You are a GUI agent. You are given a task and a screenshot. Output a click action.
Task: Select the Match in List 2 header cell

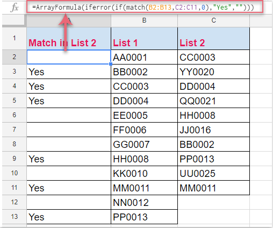tap(69, 39)
